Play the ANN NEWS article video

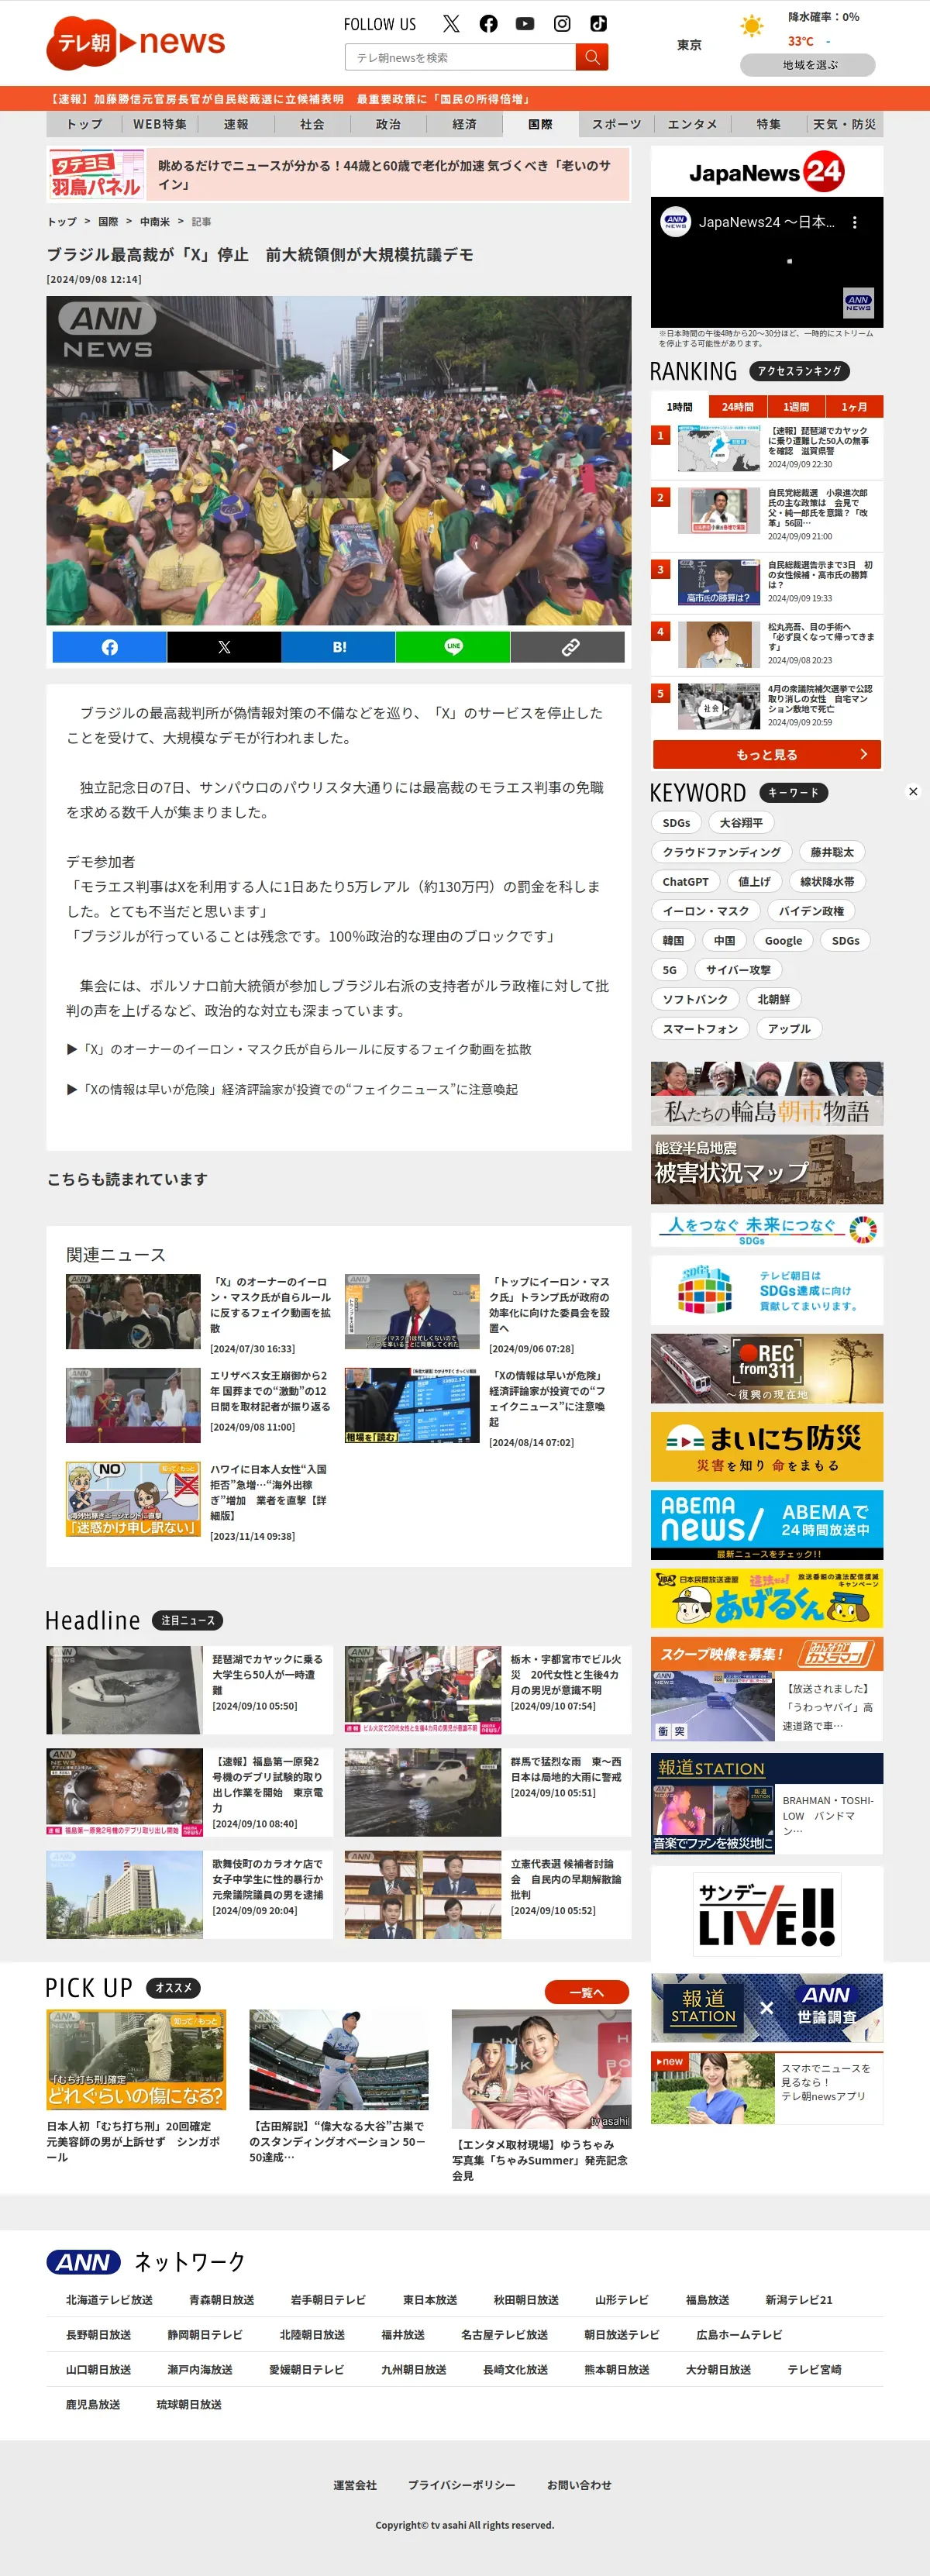click(340, 460)
